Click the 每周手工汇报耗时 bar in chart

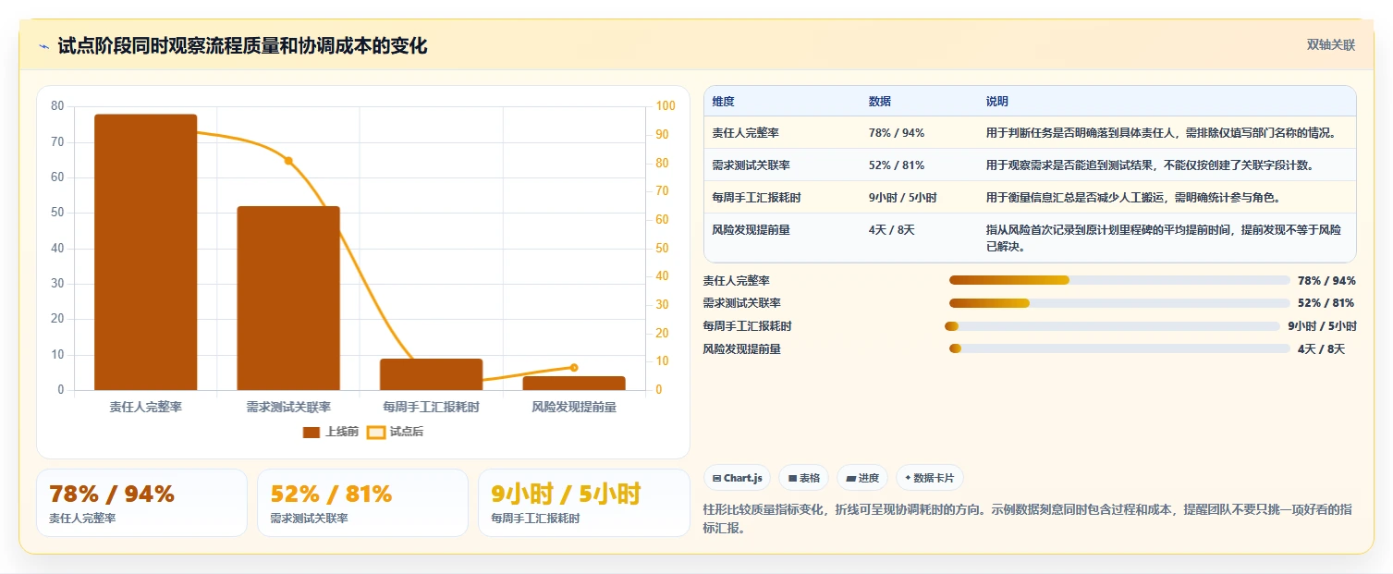point(431,374)
